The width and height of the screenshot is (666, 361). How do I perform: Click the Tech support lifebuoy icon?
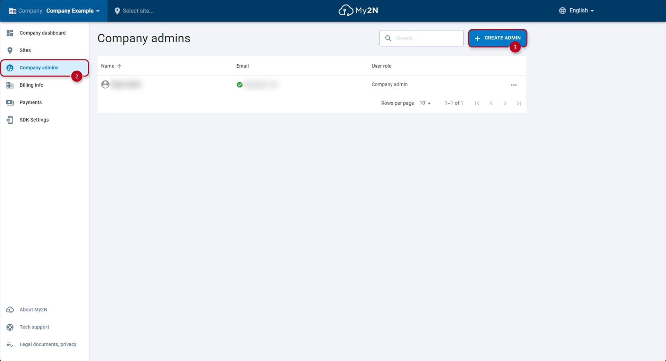pyautogui.click(x=10, y=327)
